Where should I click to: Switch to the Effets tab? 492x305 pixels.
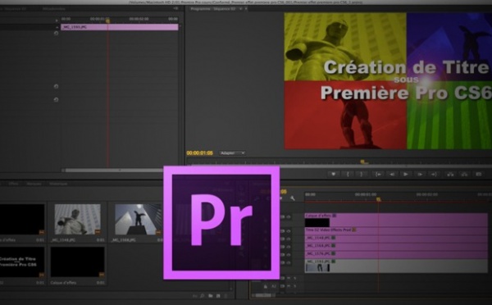(x=13, y=184)
